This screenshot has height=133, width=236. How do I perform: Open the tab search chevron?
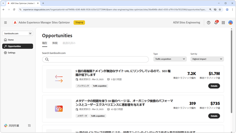(x=3, y=3)
